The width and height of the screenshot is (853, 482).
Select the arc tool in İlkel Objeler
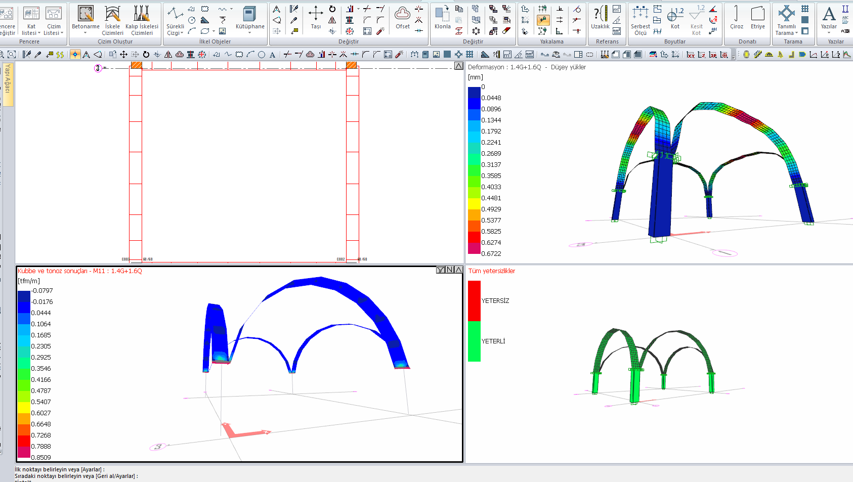[192, 31]
